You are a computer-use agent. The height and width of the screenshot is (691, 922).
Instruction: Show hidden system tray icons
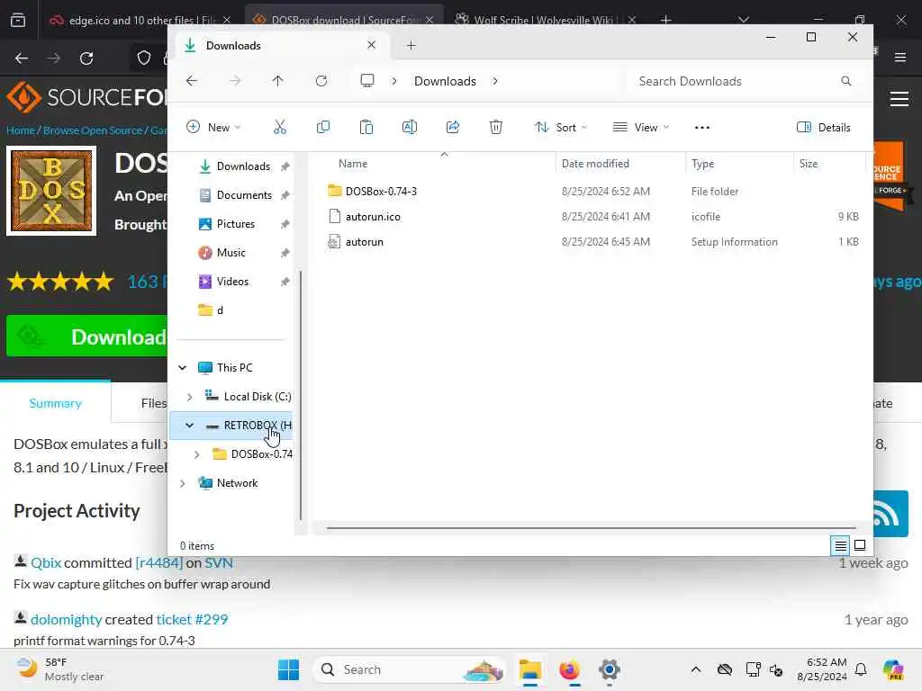tap(696, 669)
